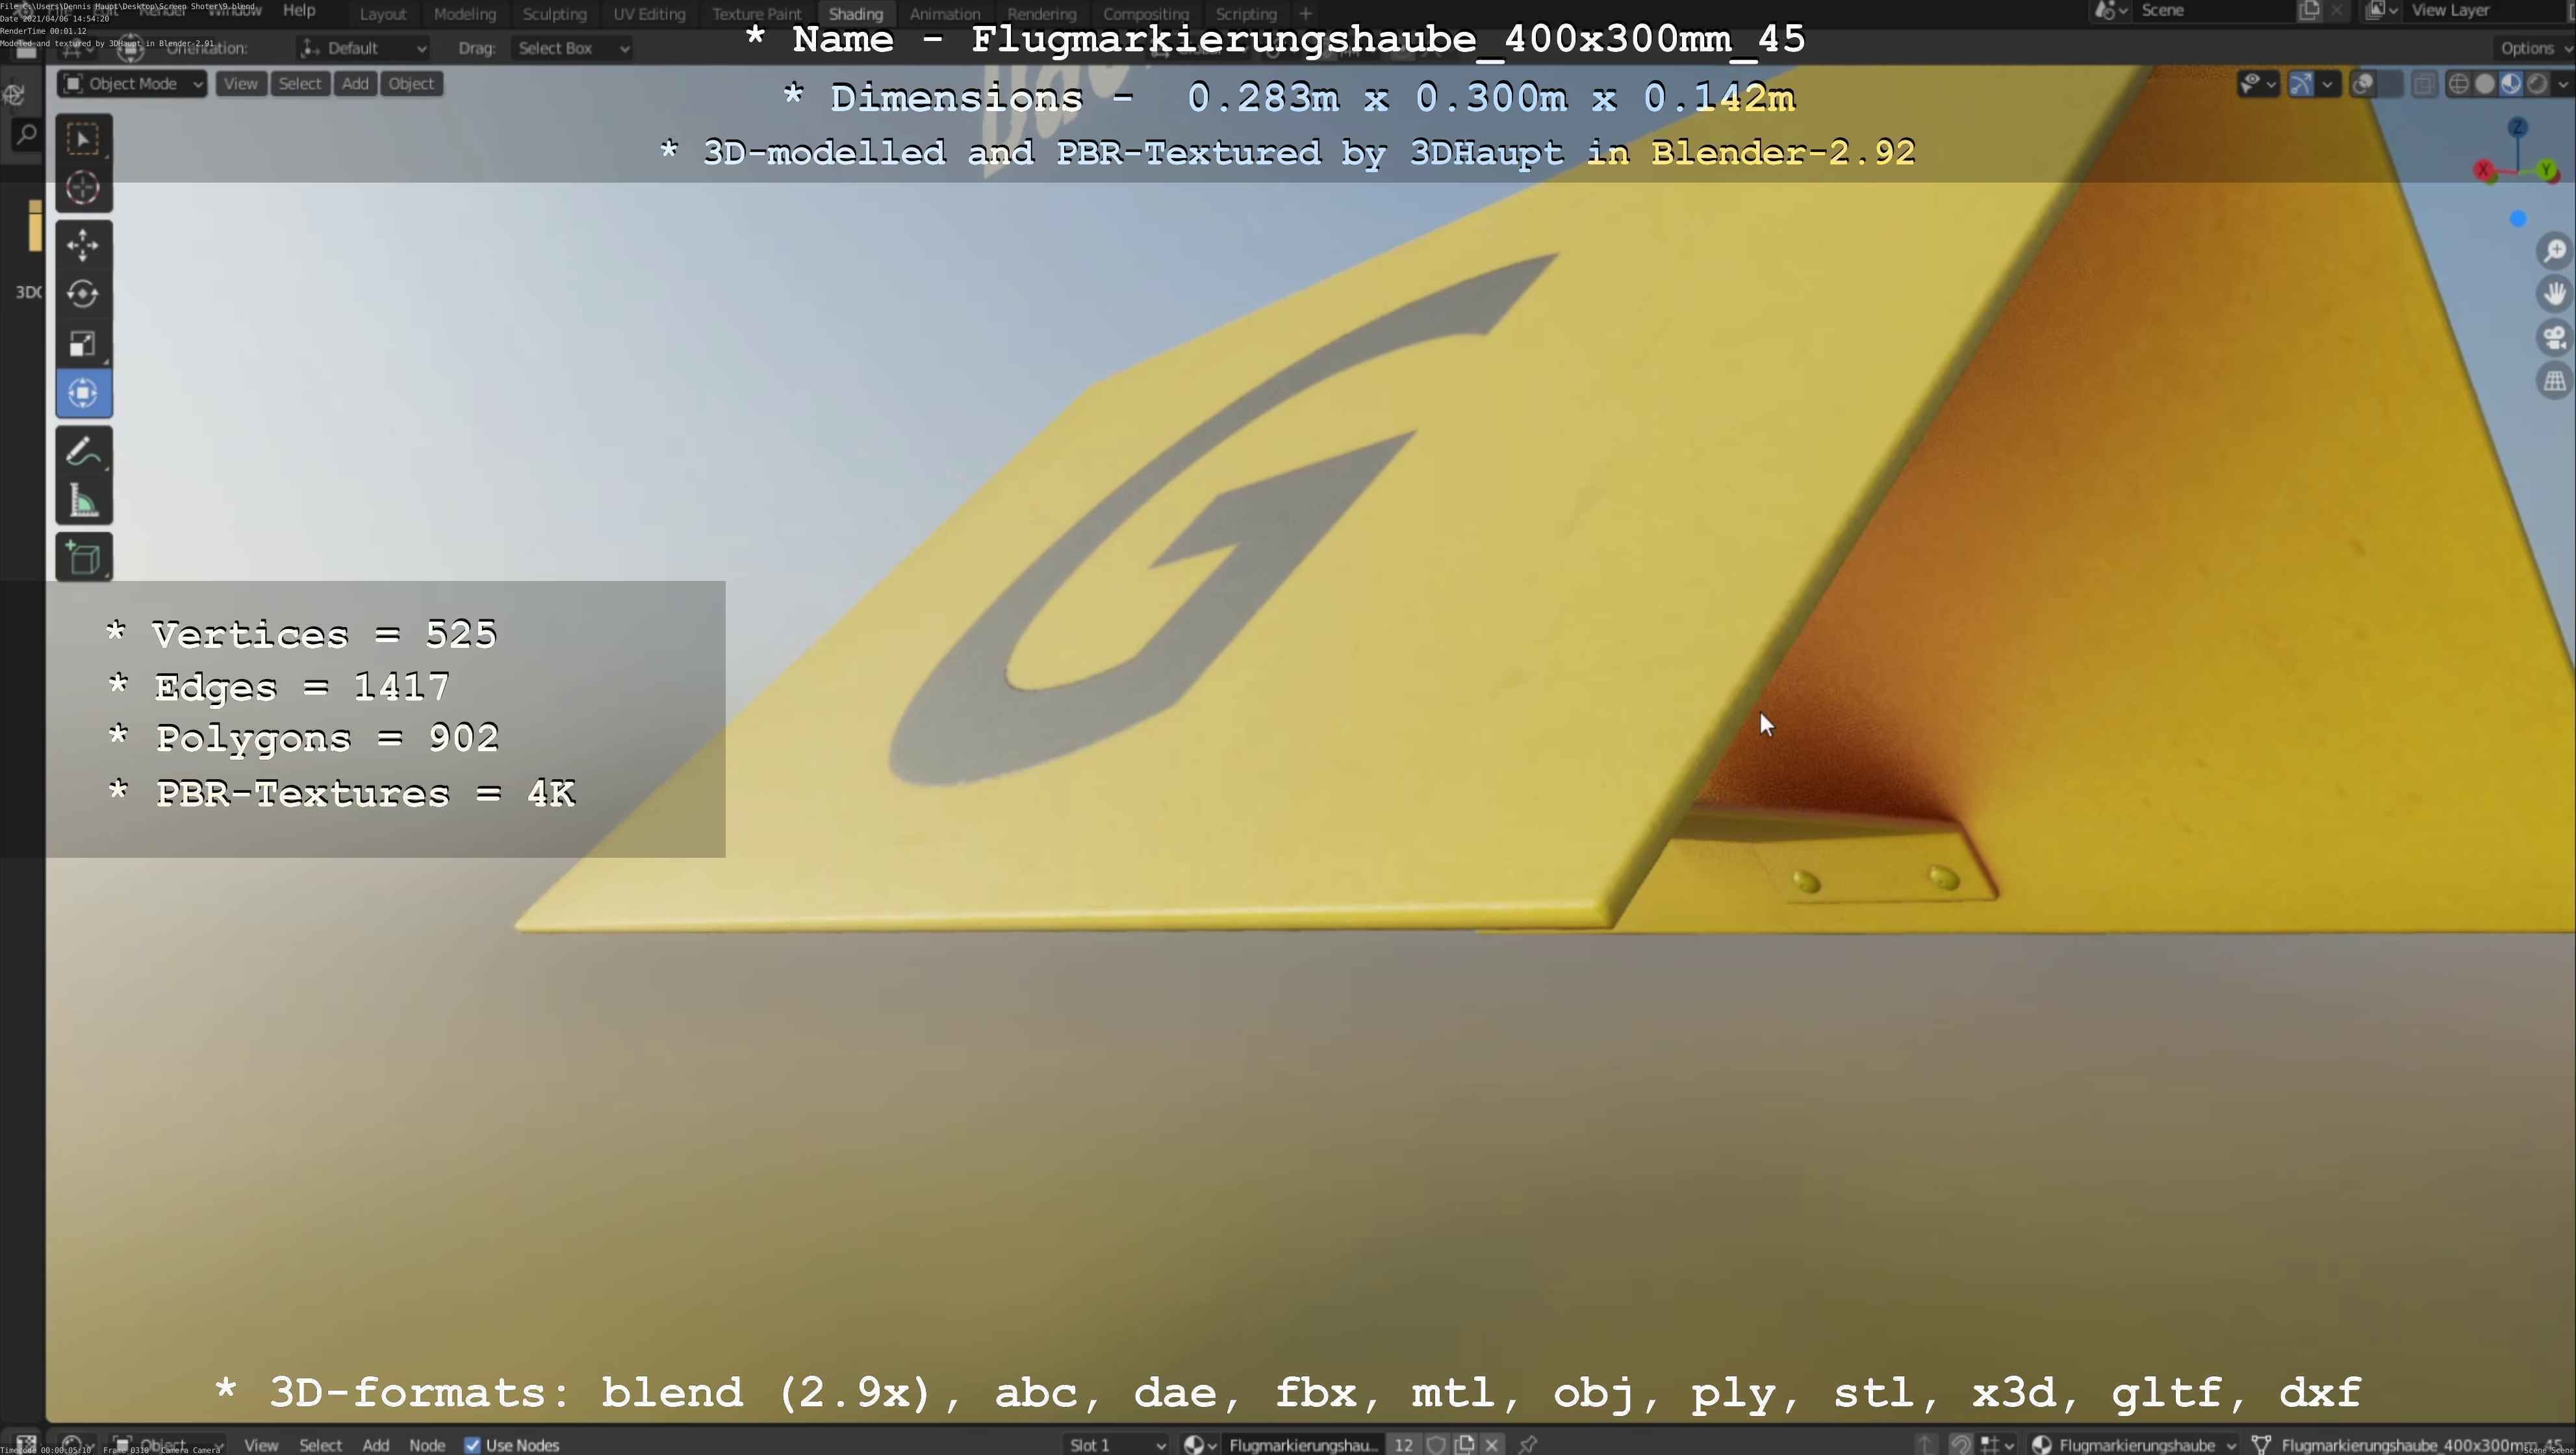
Task: Select the Rotate tool
Action: pos(83,294)
